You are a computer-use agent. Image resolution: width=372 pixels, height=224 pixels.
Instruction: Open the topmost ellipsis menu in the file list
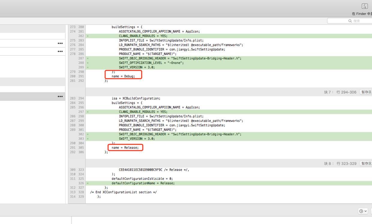coord(60,43)
